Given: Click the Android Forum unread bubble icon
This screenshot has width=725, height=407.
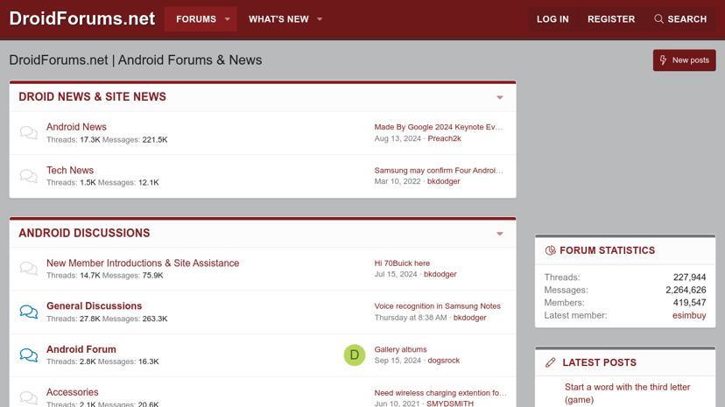Looking at the screenshot, I should click(29, 354).
